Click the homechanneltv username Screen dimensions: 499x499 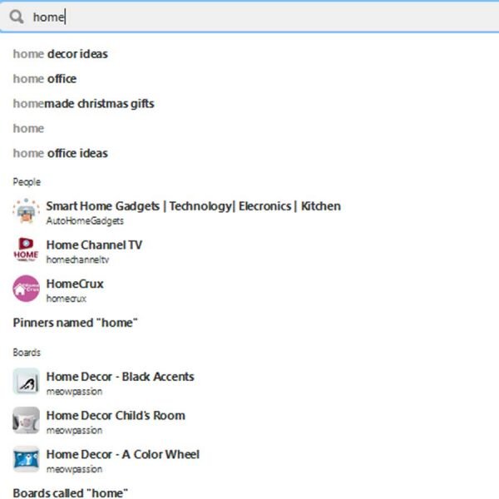coord(77,259)
